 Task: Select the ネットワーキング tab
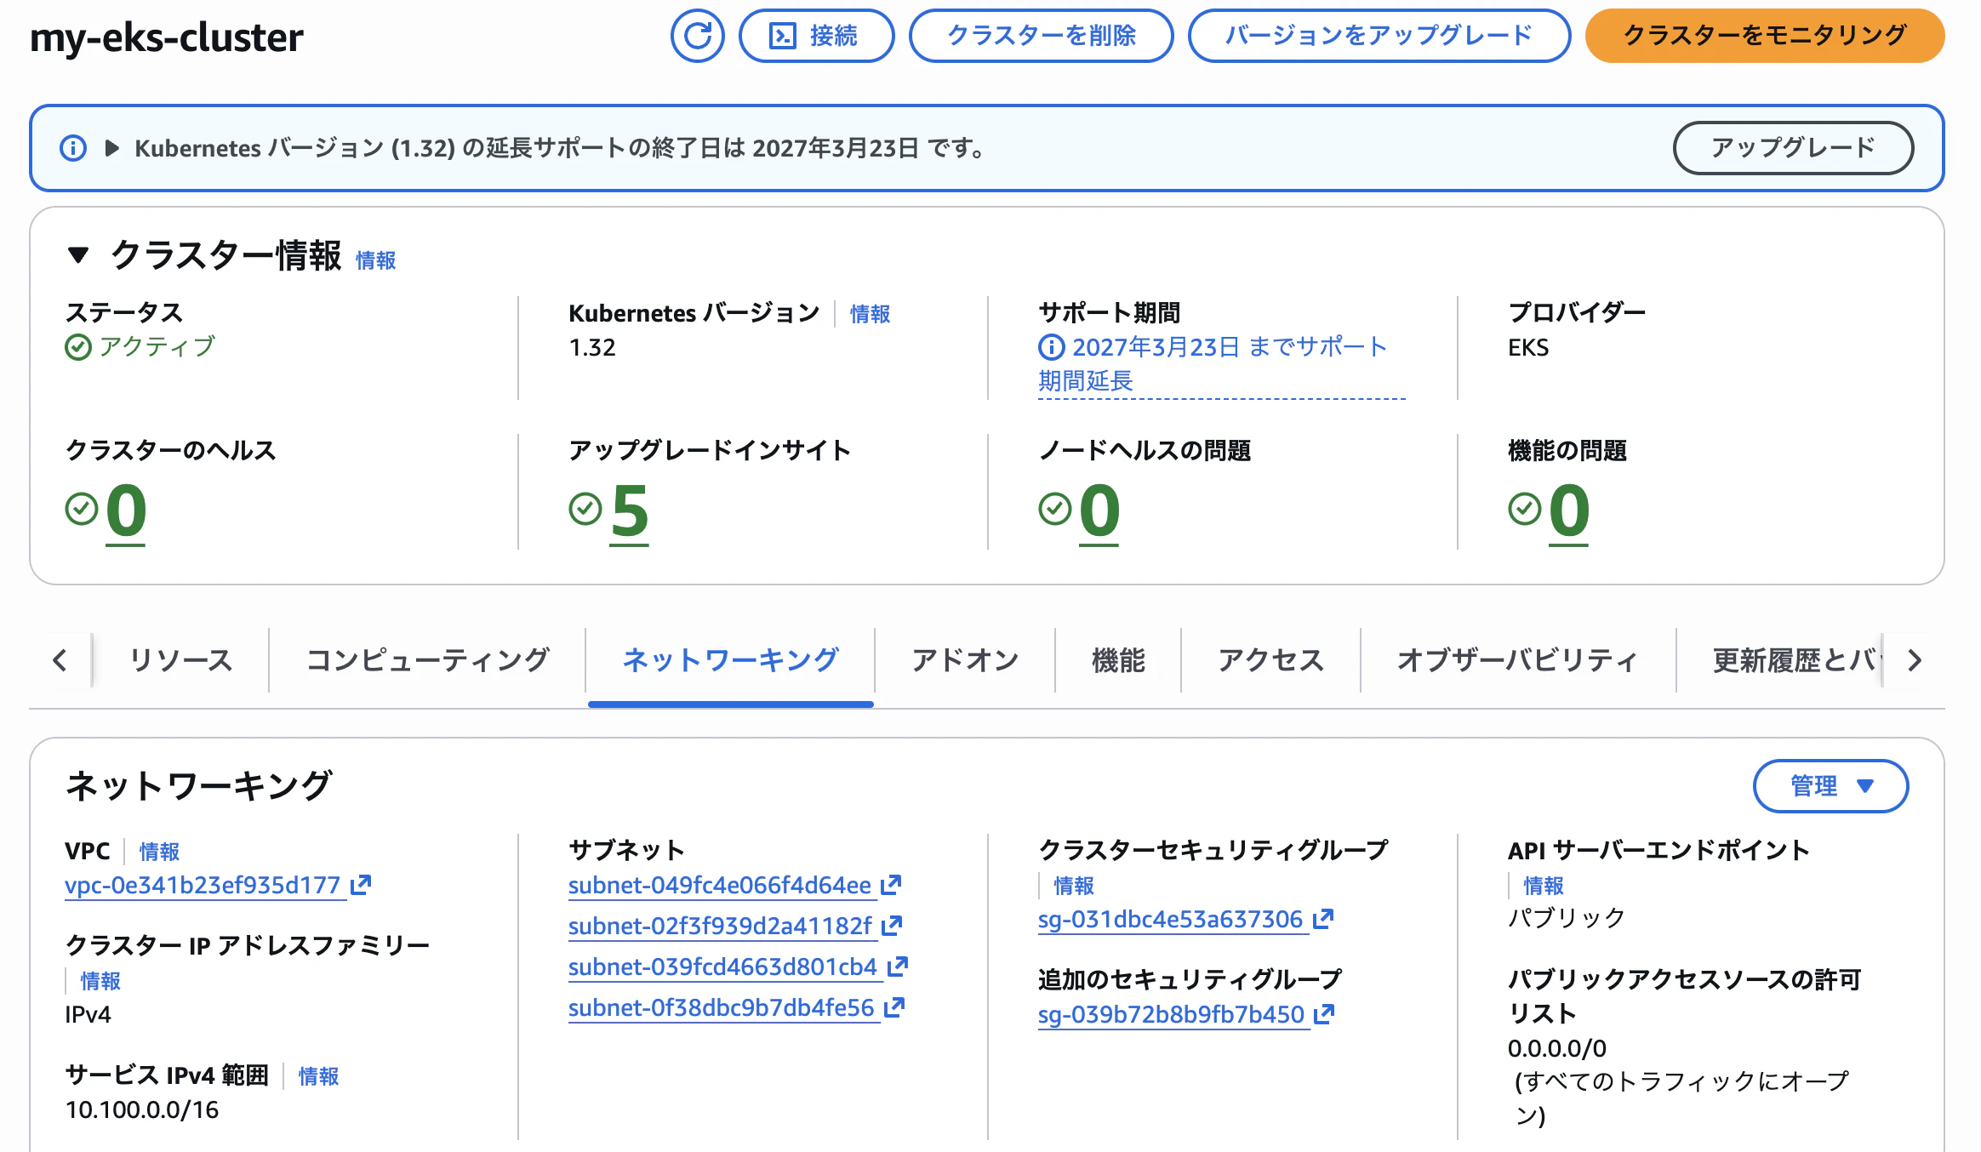730,660
